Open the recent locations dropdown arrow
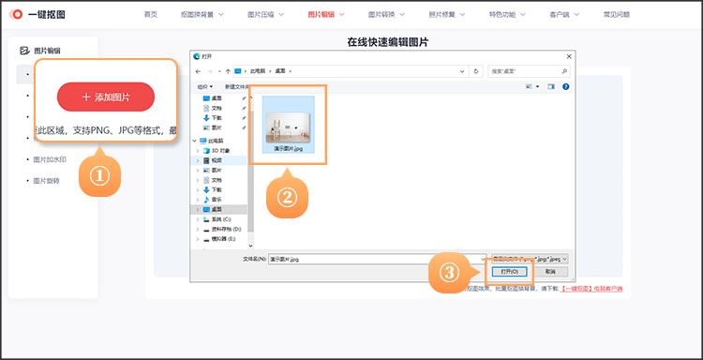The image size is (703, 360). pyautogui.click(x=219, y=71)
